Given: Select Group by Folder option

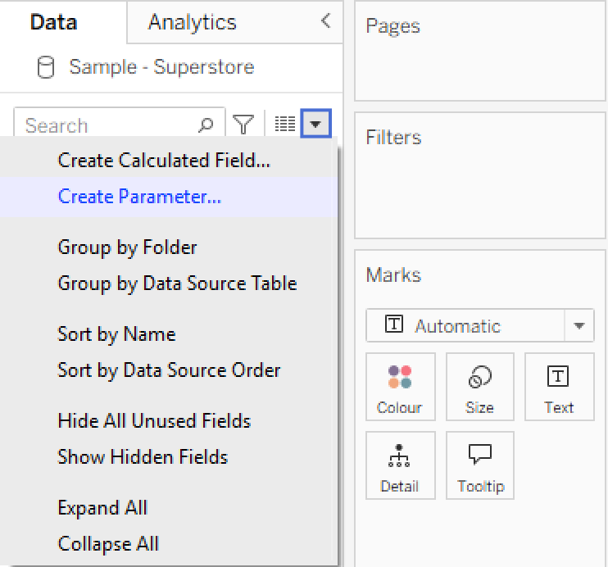Looking at the screenshot, I should pyautogui.click(x=127, y=247).
